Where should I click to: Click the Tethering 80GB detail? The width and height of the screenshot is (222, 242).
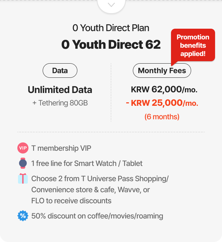point(60,103)
